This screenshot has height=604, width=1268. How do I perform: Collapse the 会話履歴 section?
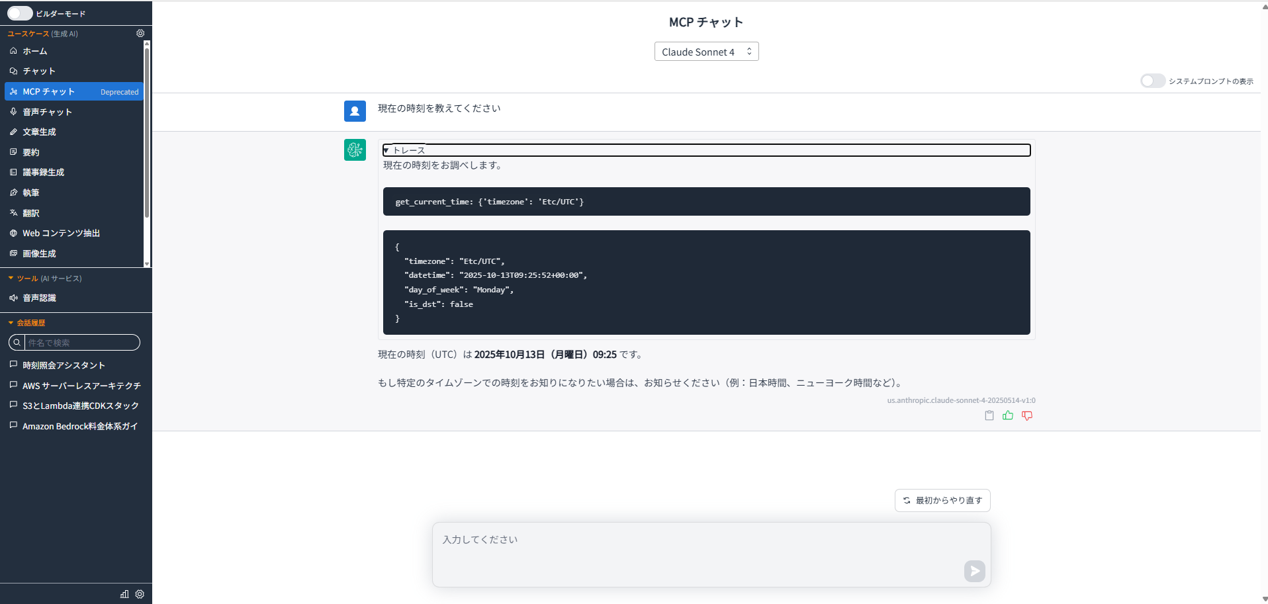pos(26,323)
